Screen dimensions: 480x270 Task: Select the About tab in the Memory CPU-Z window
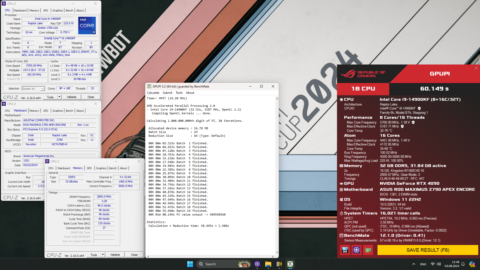pyautogui.click(x=123, y=168)
